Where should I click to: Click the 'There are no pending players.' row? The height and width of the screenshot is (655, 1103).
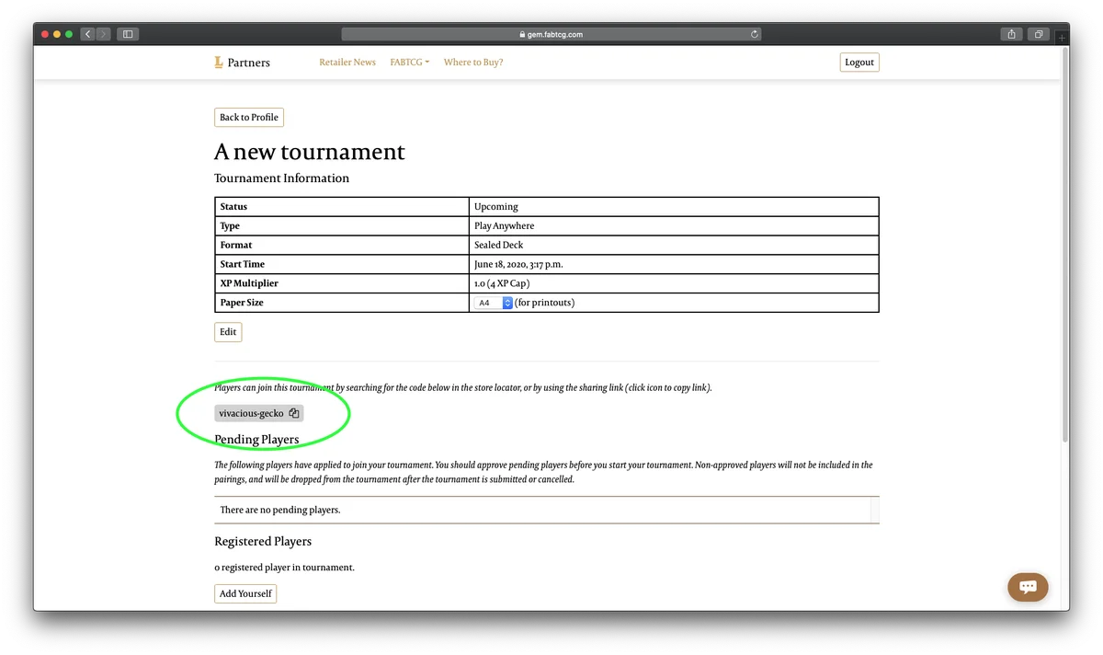547,510
